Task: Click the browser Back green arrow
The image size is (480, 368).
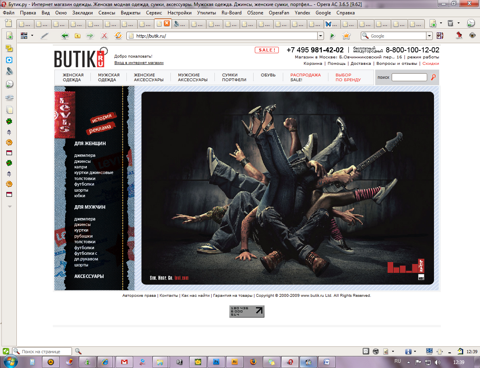Action: click(x=65, y=36)
